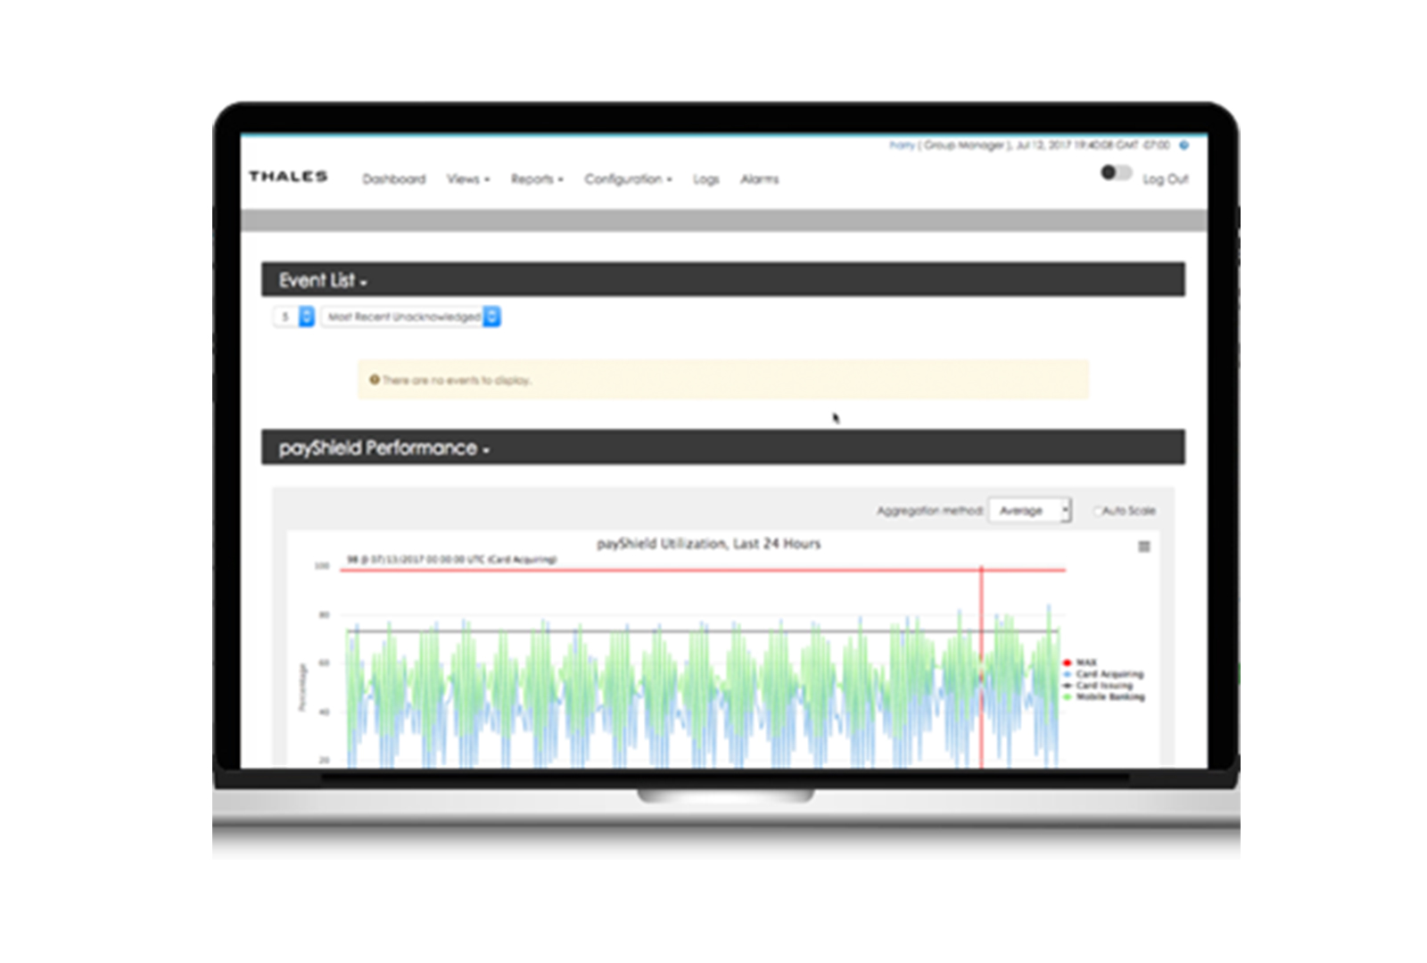This screenshot has height=963, width=1427.
Task: Collapse the Event List section header
Action: tap(323, 280)
